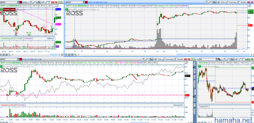Screen dimensions: 254x123
Task: Switch to the Chart sidebar tab
Action: tap(195, 93)
